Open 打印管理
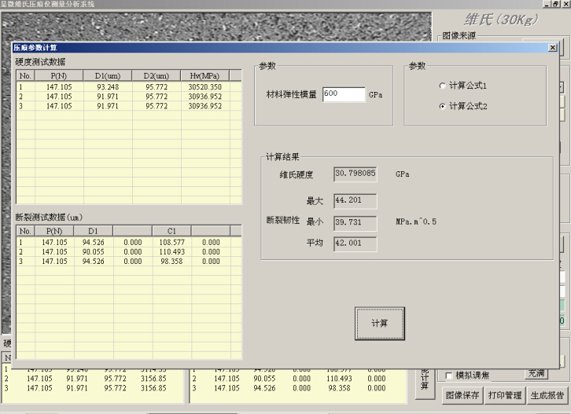The width and height of the screenshot is (571, 414). 503,395
